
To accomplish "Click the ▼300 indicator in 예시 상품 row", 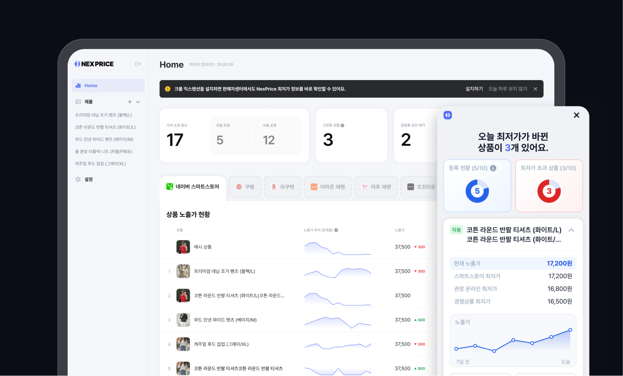I will [x=420, y=247].
